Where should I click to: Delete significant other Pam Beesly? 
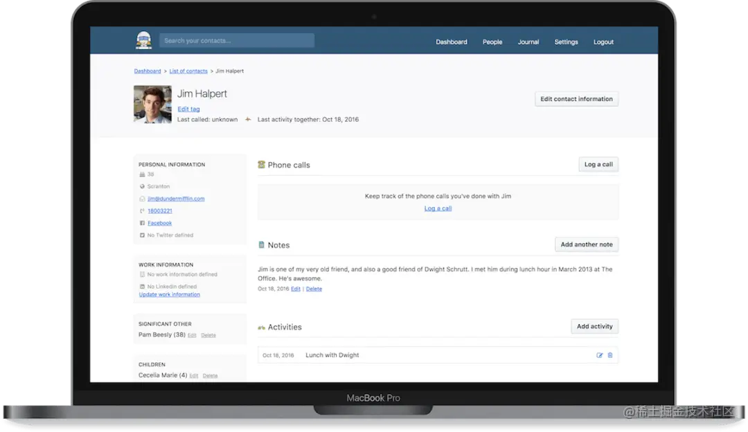pyautogui.click(x=208, y=335)
